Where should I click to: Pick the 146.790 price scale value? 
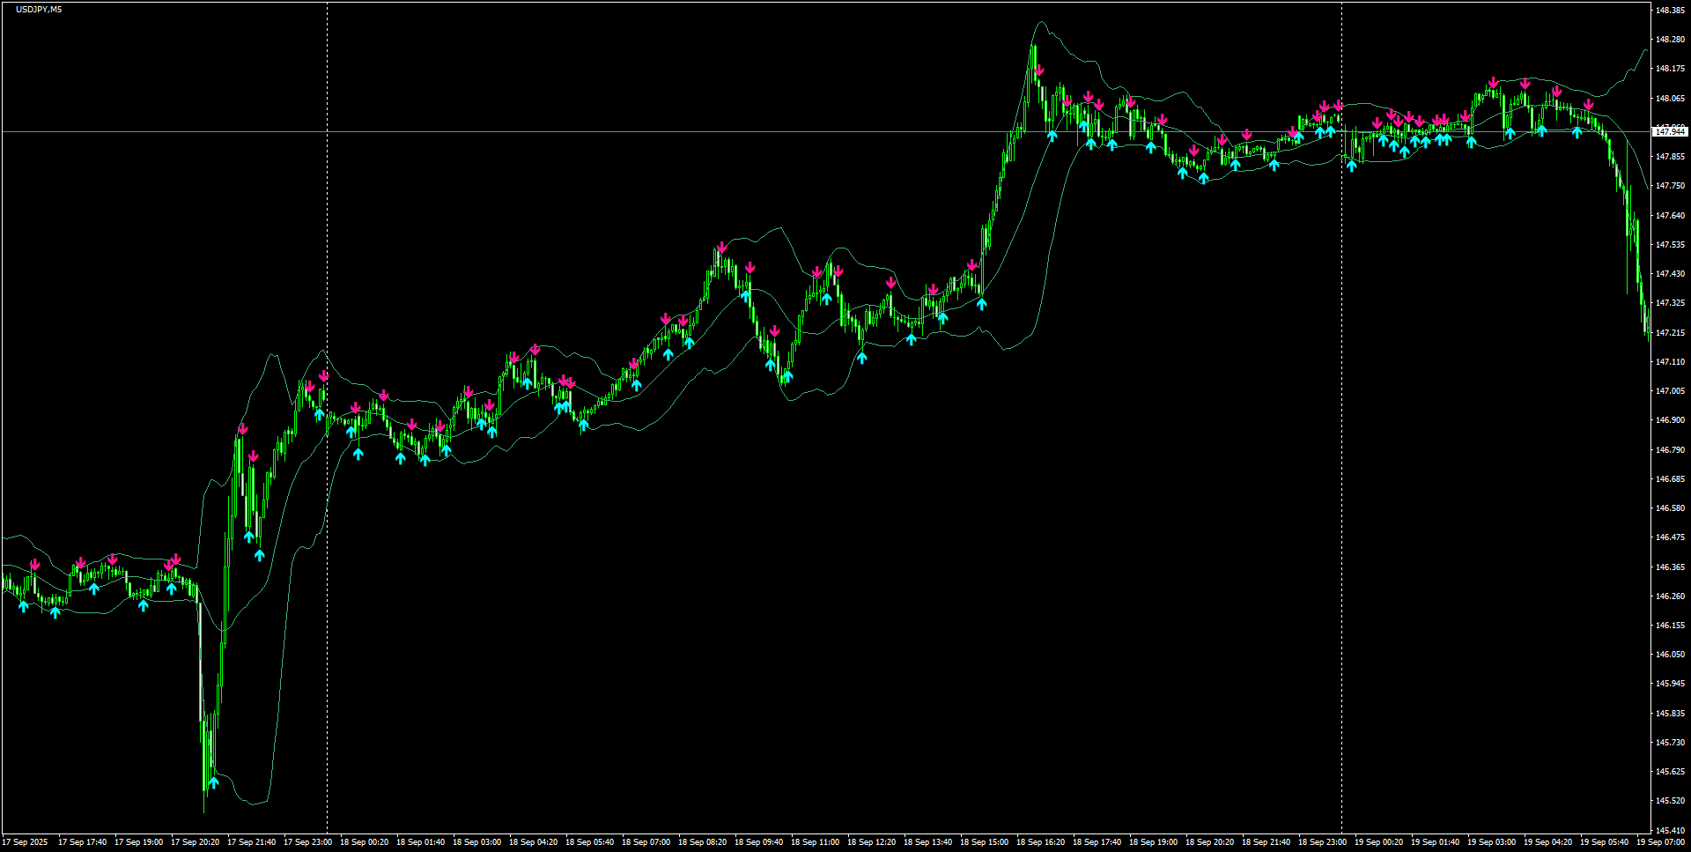coord(1670,450)
